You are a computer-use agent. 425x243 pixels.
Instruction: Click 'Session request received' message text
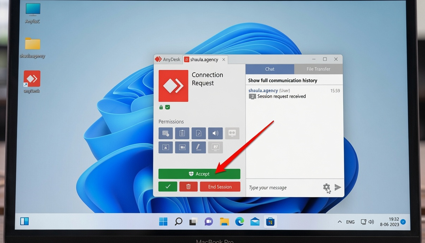pos(282,96)
